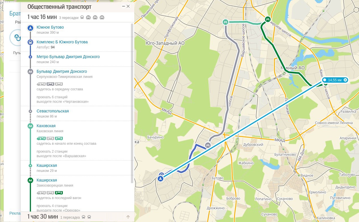The width and height of the screenshot is (359, 222).
Task: Click the up arrow on bottom route bar
Action: pos(128,217)
